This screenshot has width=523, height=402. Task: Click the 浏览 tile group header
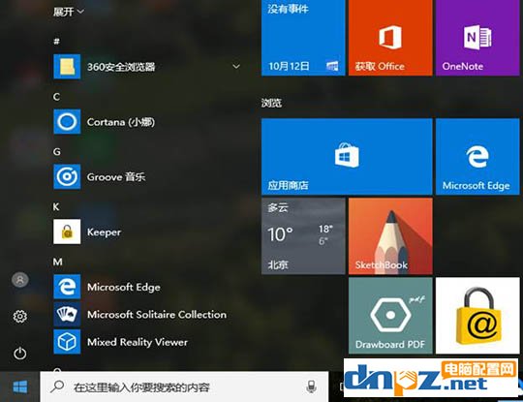[271, 103]
